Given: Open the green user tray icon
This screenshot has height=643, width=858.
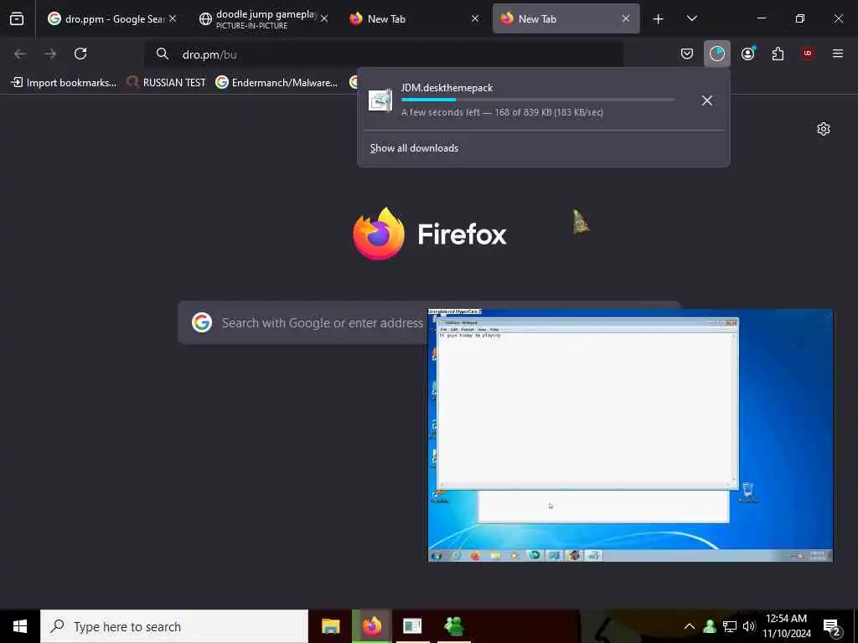Looking at the screenshot, I should 710,626.
